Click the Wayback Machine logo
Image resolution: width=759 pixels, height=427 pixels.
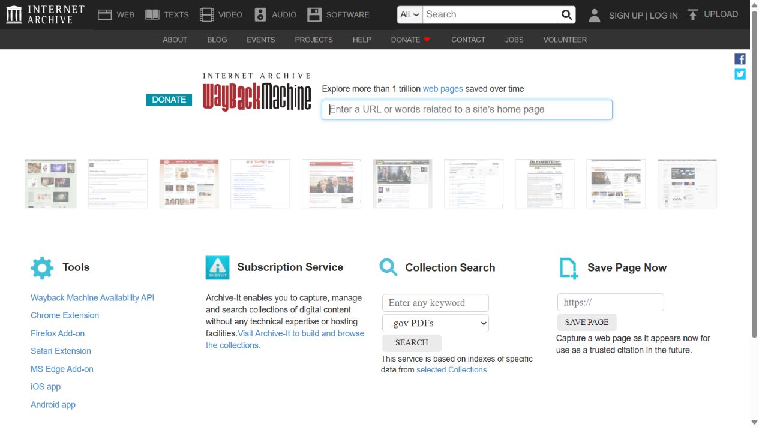coord(257,92)
